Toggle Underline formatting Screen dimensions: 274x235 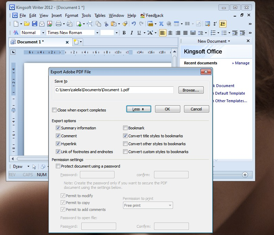139,33
